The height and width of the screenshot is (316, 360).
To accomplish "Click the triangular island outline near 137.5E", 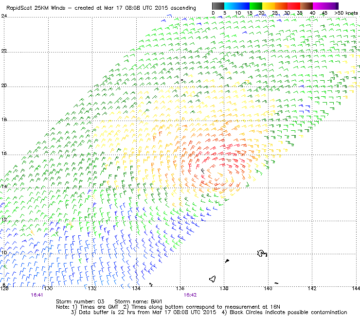I will (213, 279).
